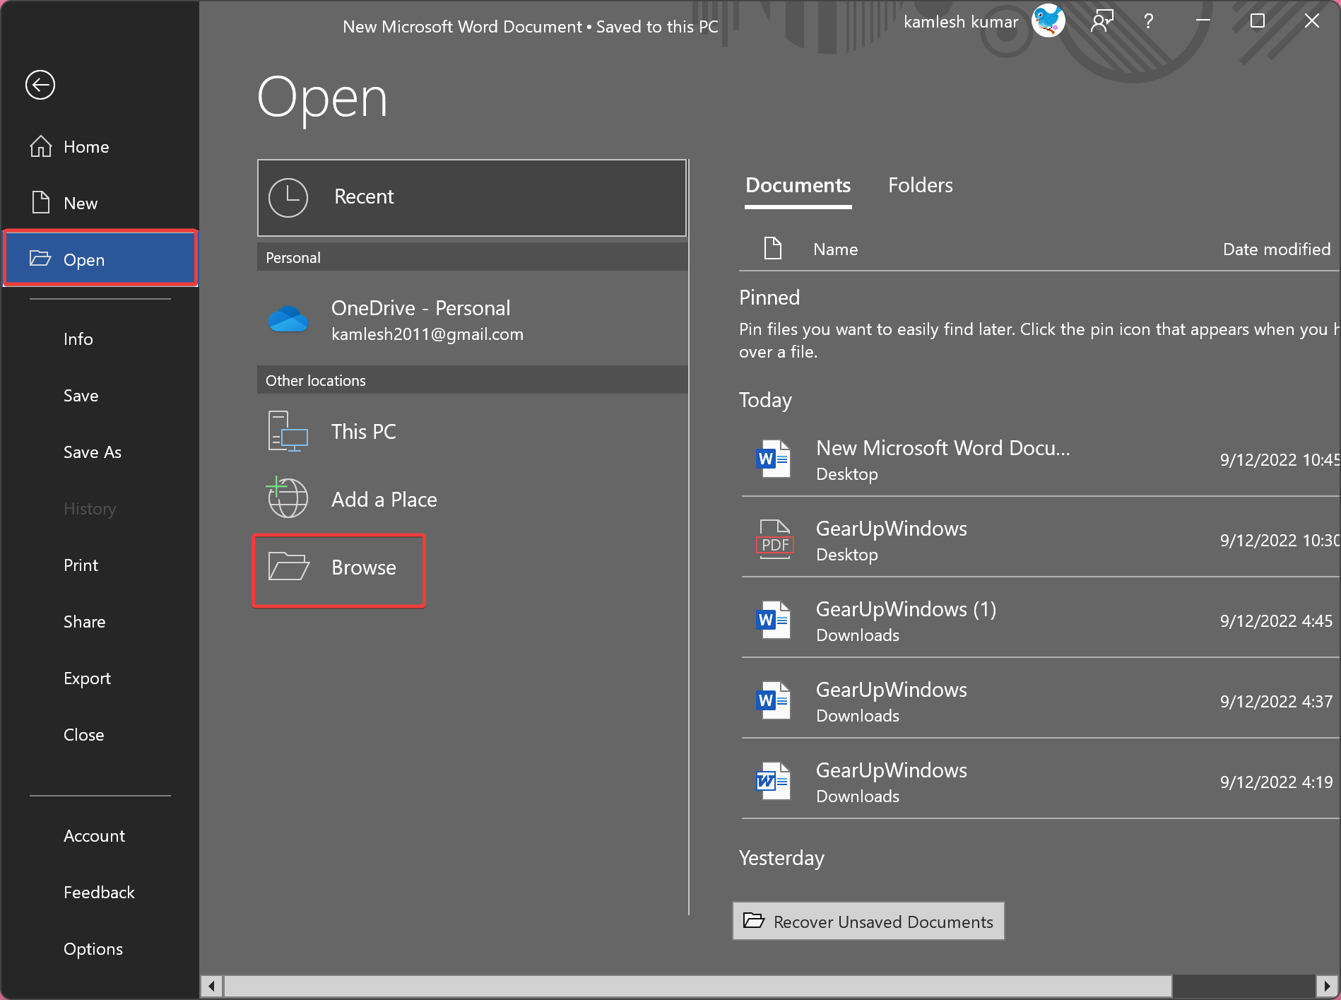1341x1000 pixels.
Task: Click the Recover Unsaved Documents button
Action: [868, 921]
